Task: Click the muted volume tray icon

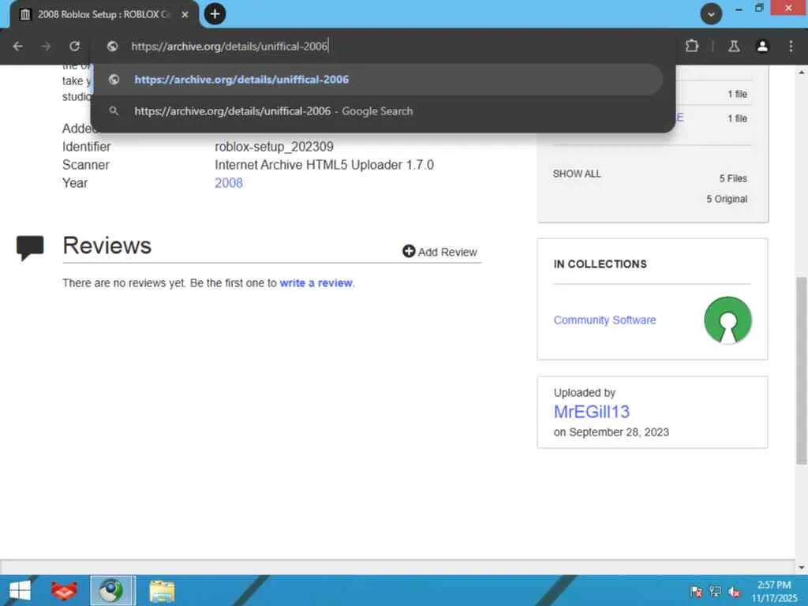Action: 735,592
